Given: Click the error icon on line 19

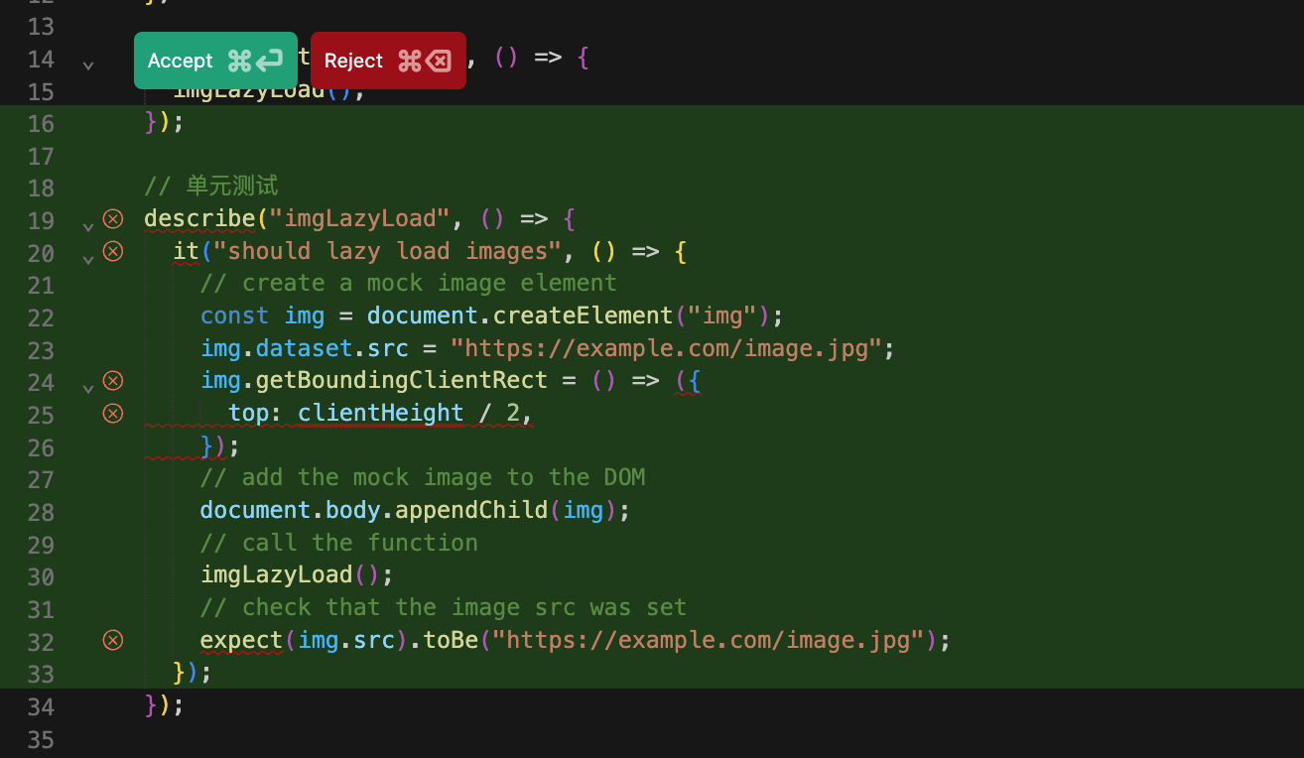Looking at the screenshot, I should point(113,218).
